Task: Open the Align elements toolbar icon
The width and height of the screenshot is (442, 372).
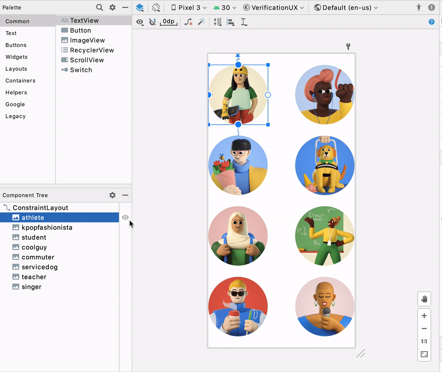Action: tap(230, 22)
